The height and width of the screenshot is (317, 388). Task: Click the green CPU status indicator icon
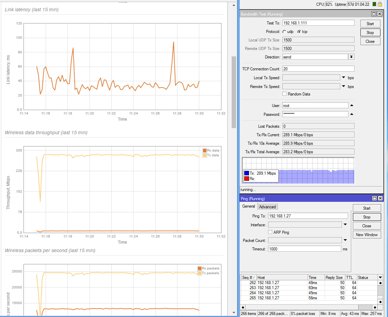(374, 4)
